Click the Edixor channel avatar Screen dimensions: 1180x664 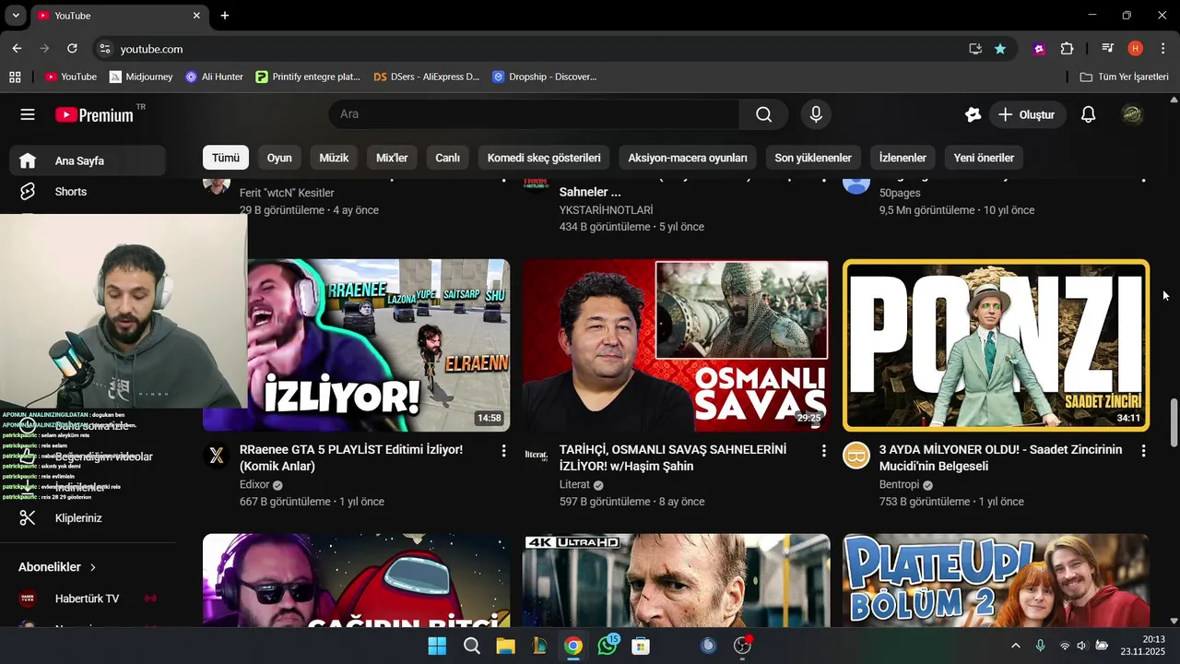(x=217, y=456)
